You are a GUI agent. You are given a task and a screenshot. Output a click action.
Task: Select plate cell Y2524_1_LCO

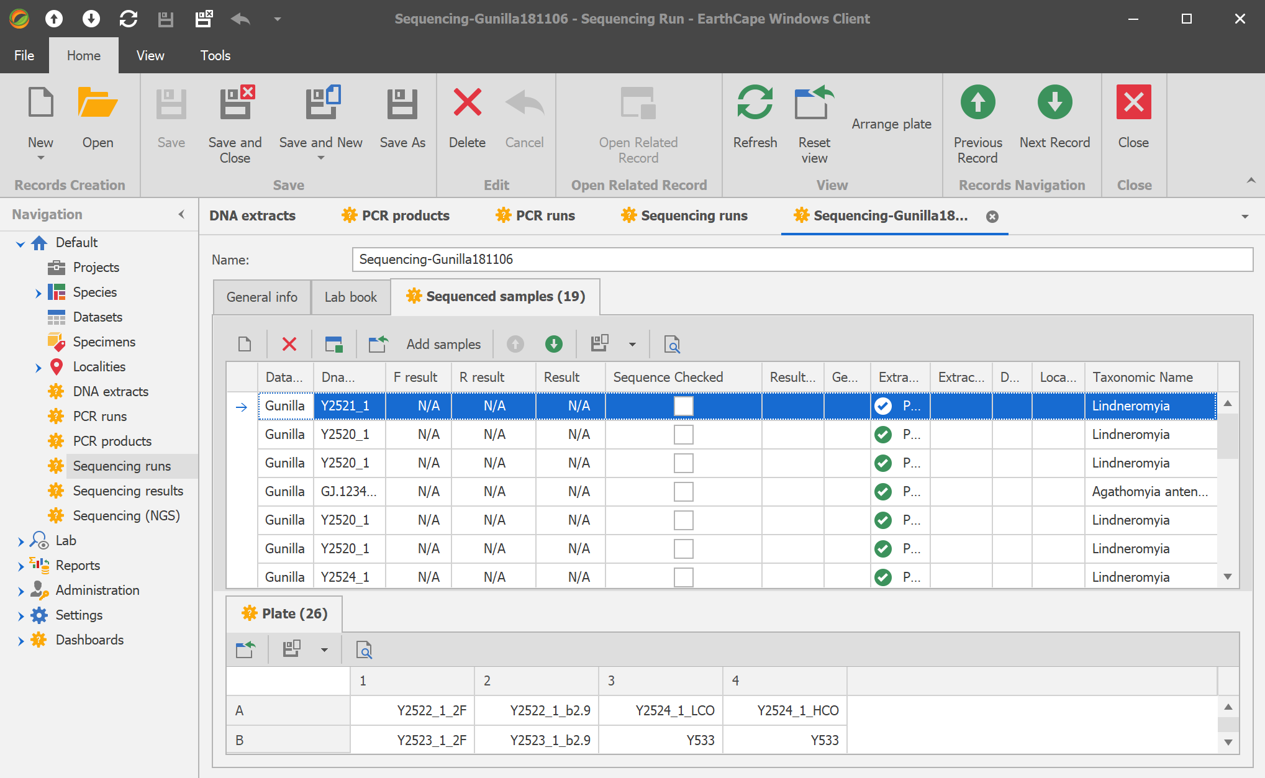pyautogui.click(x=661, y=710)
